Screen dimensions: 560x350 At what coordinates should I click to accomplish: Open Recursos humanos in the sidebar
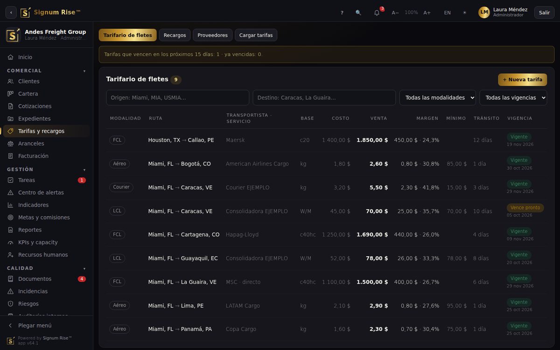(x=47, y=255)
